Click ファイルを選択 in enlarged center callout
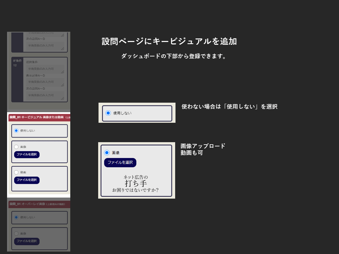Screen dimensions: 339x254 tap(120, 162)
